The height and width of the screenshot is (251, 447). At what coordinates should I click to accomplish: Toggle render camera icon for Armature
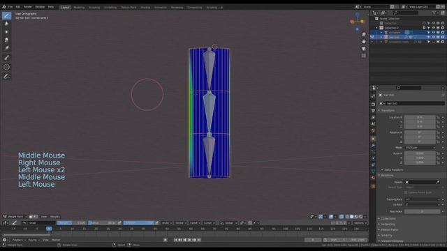pyautogui.click(x=442, y=33)
